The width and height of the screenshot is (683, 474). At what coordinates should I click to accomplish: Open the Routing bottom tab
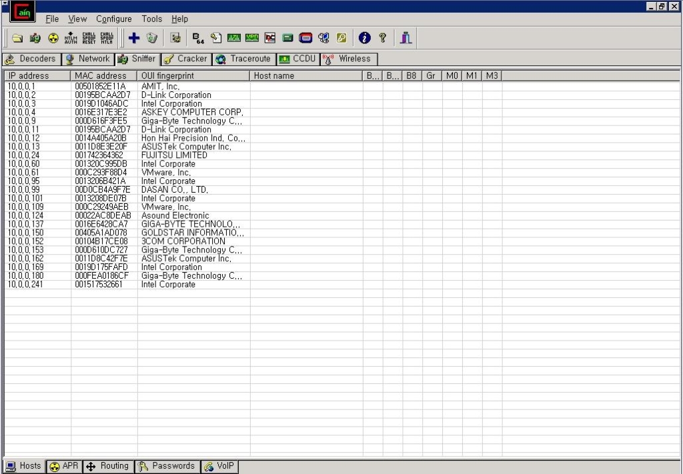click(x=107, y=466)
